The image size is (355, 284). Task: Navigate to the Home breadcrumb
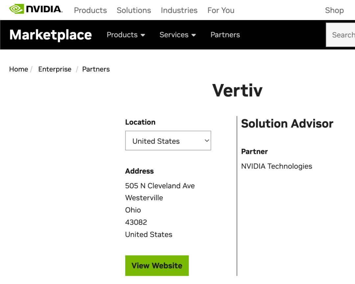pyautogui.click(x=19, y=69)
